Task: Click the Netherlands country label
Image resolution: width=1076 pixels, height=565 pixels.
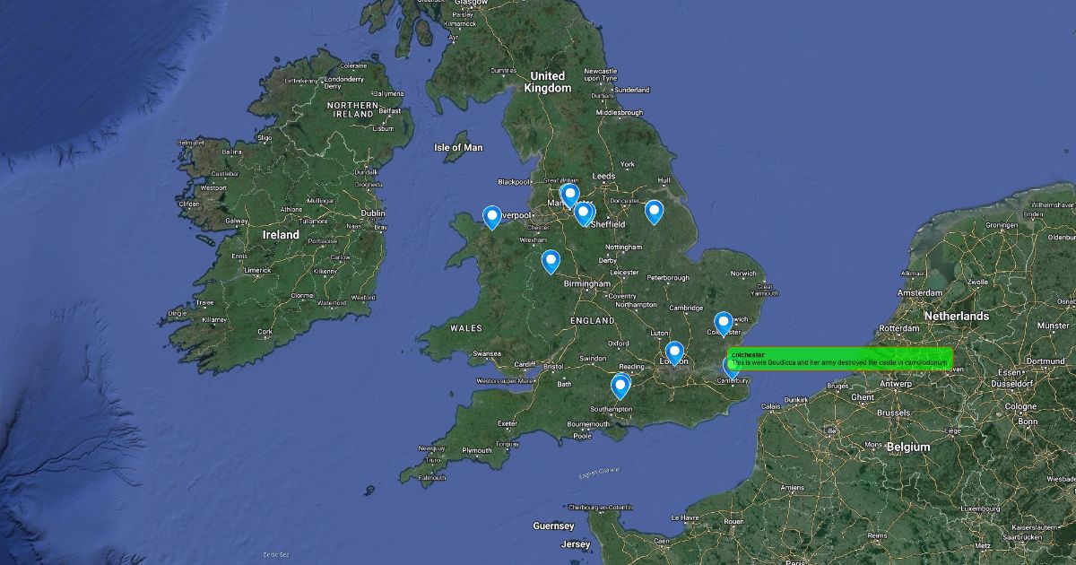Action: tap(957, 316)
